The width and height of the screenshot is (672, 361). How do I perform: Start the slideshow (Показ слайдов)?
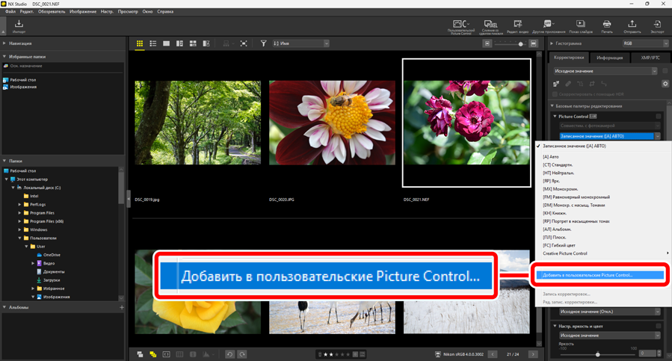coord(580,26)
